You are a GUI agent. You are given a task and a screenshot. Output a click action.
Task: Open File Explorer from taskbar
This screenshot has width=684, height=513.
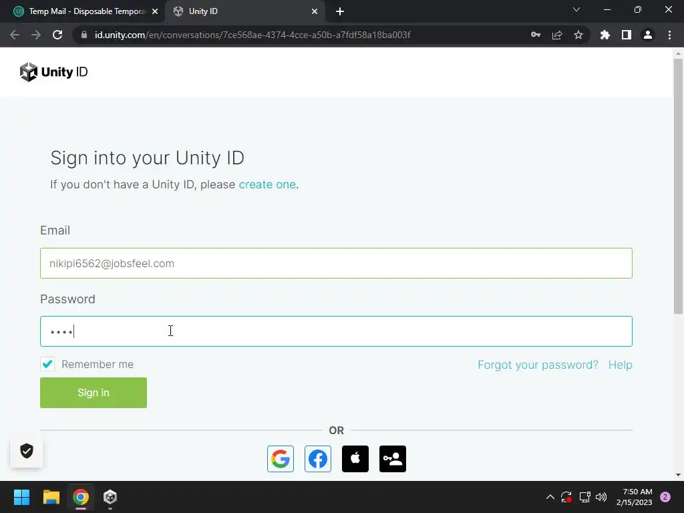pos(51,497)
